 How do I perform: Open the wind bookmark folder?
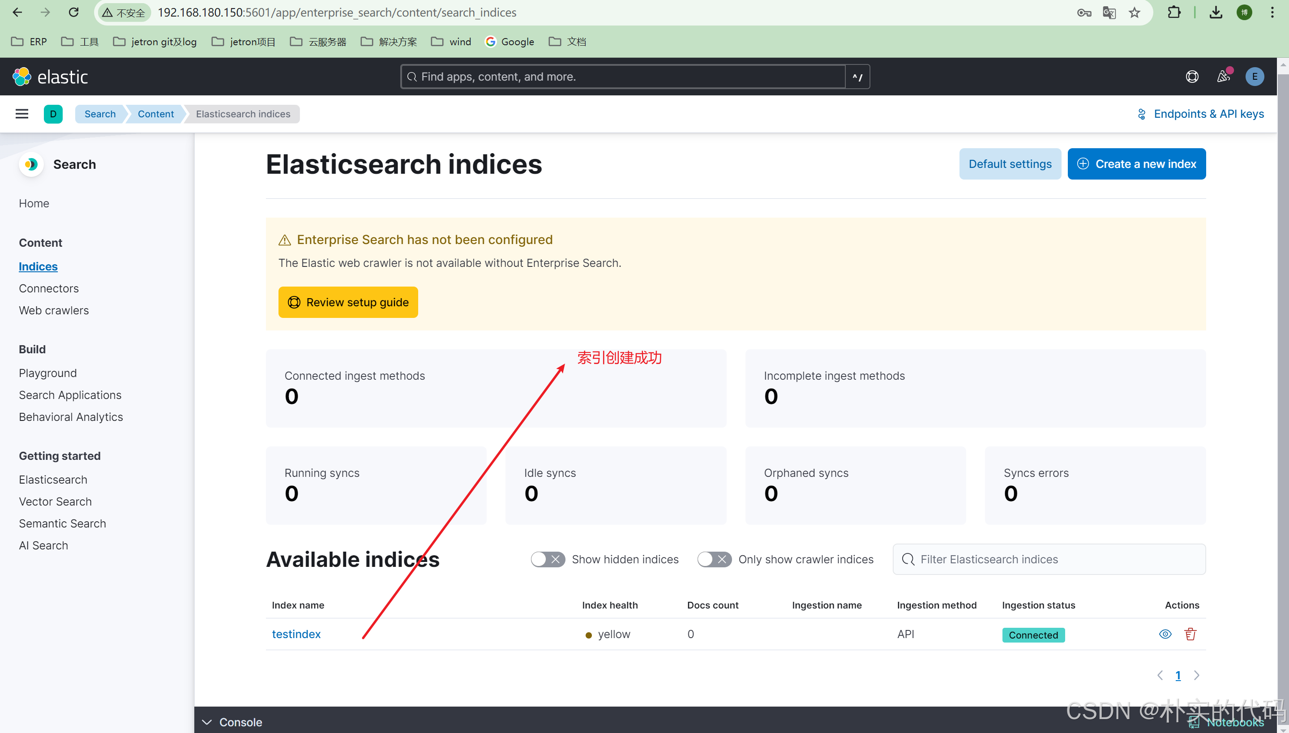451,42
